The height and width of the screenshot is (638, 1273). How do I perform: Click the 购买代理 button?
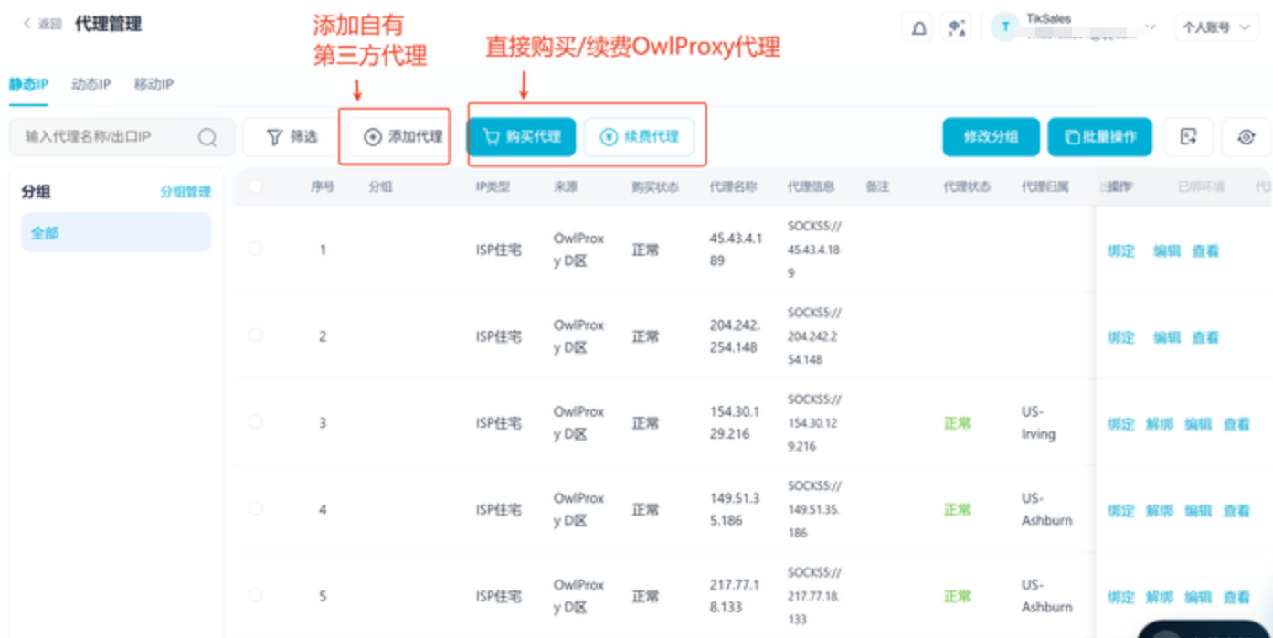click(521, 137)
